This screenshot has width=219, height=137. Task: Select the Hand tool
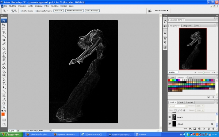tap(4, 103)
